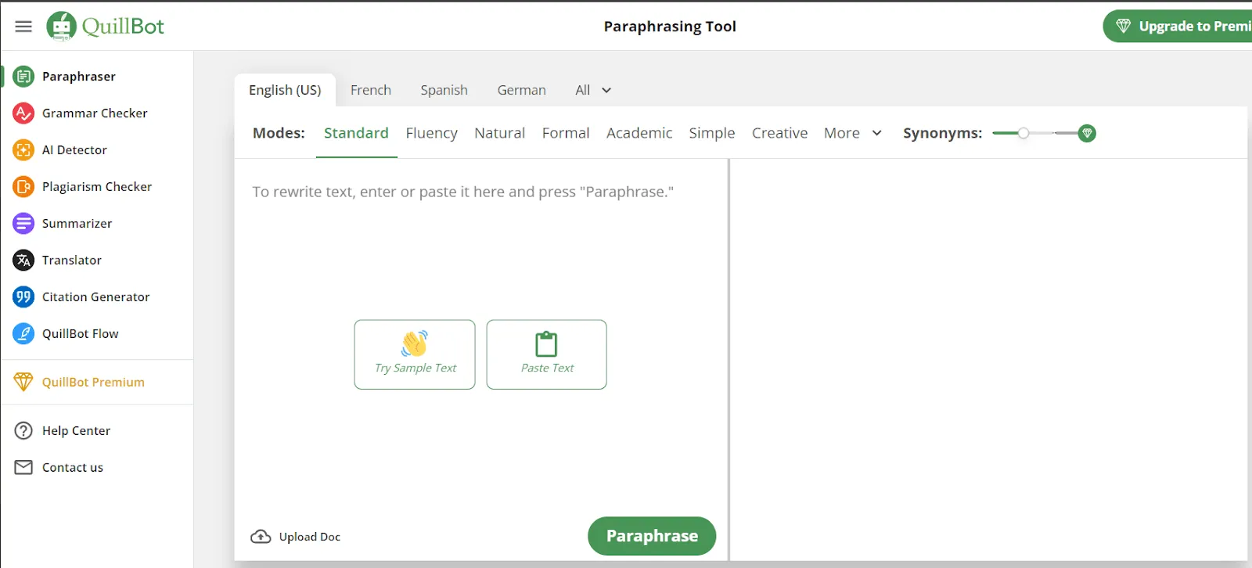The image size is (1252, 568).
Task: Open the Grammar Checker link text
Action: (x=95, y=113)
